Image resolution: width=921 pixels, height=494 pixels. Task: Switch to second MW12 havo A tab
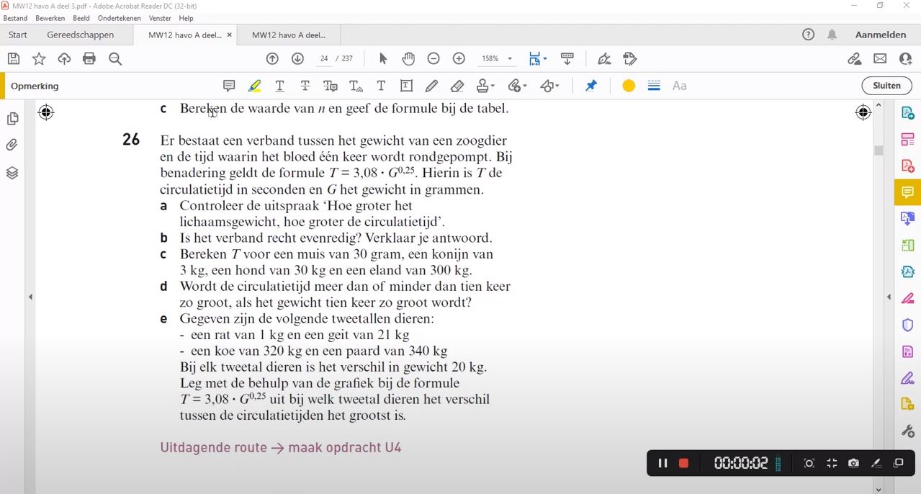pyautogui.click(x=289, y=35)
